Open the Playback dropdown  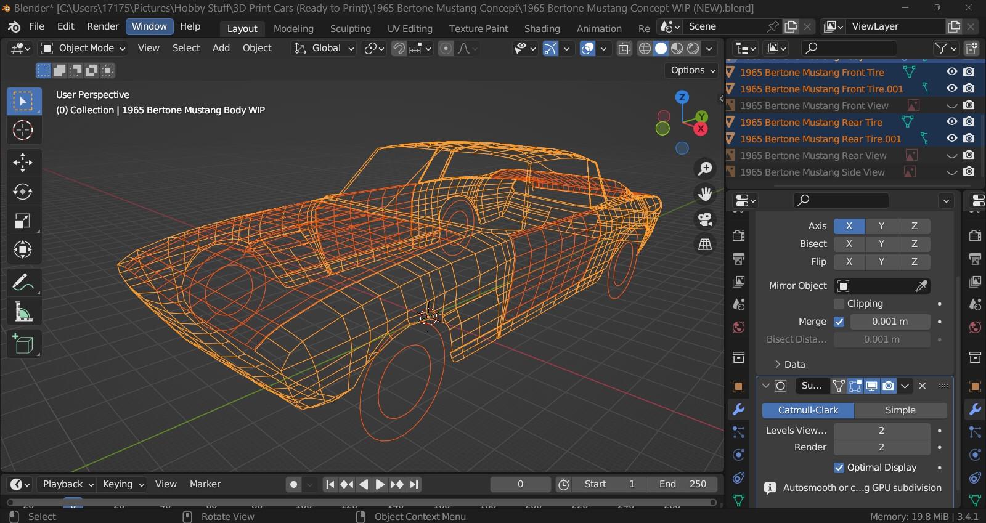(x=68, y=484)
